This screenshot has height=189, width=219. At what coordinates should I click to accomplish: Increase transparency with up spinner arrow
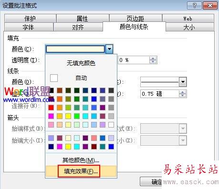[x=153, y=59]
